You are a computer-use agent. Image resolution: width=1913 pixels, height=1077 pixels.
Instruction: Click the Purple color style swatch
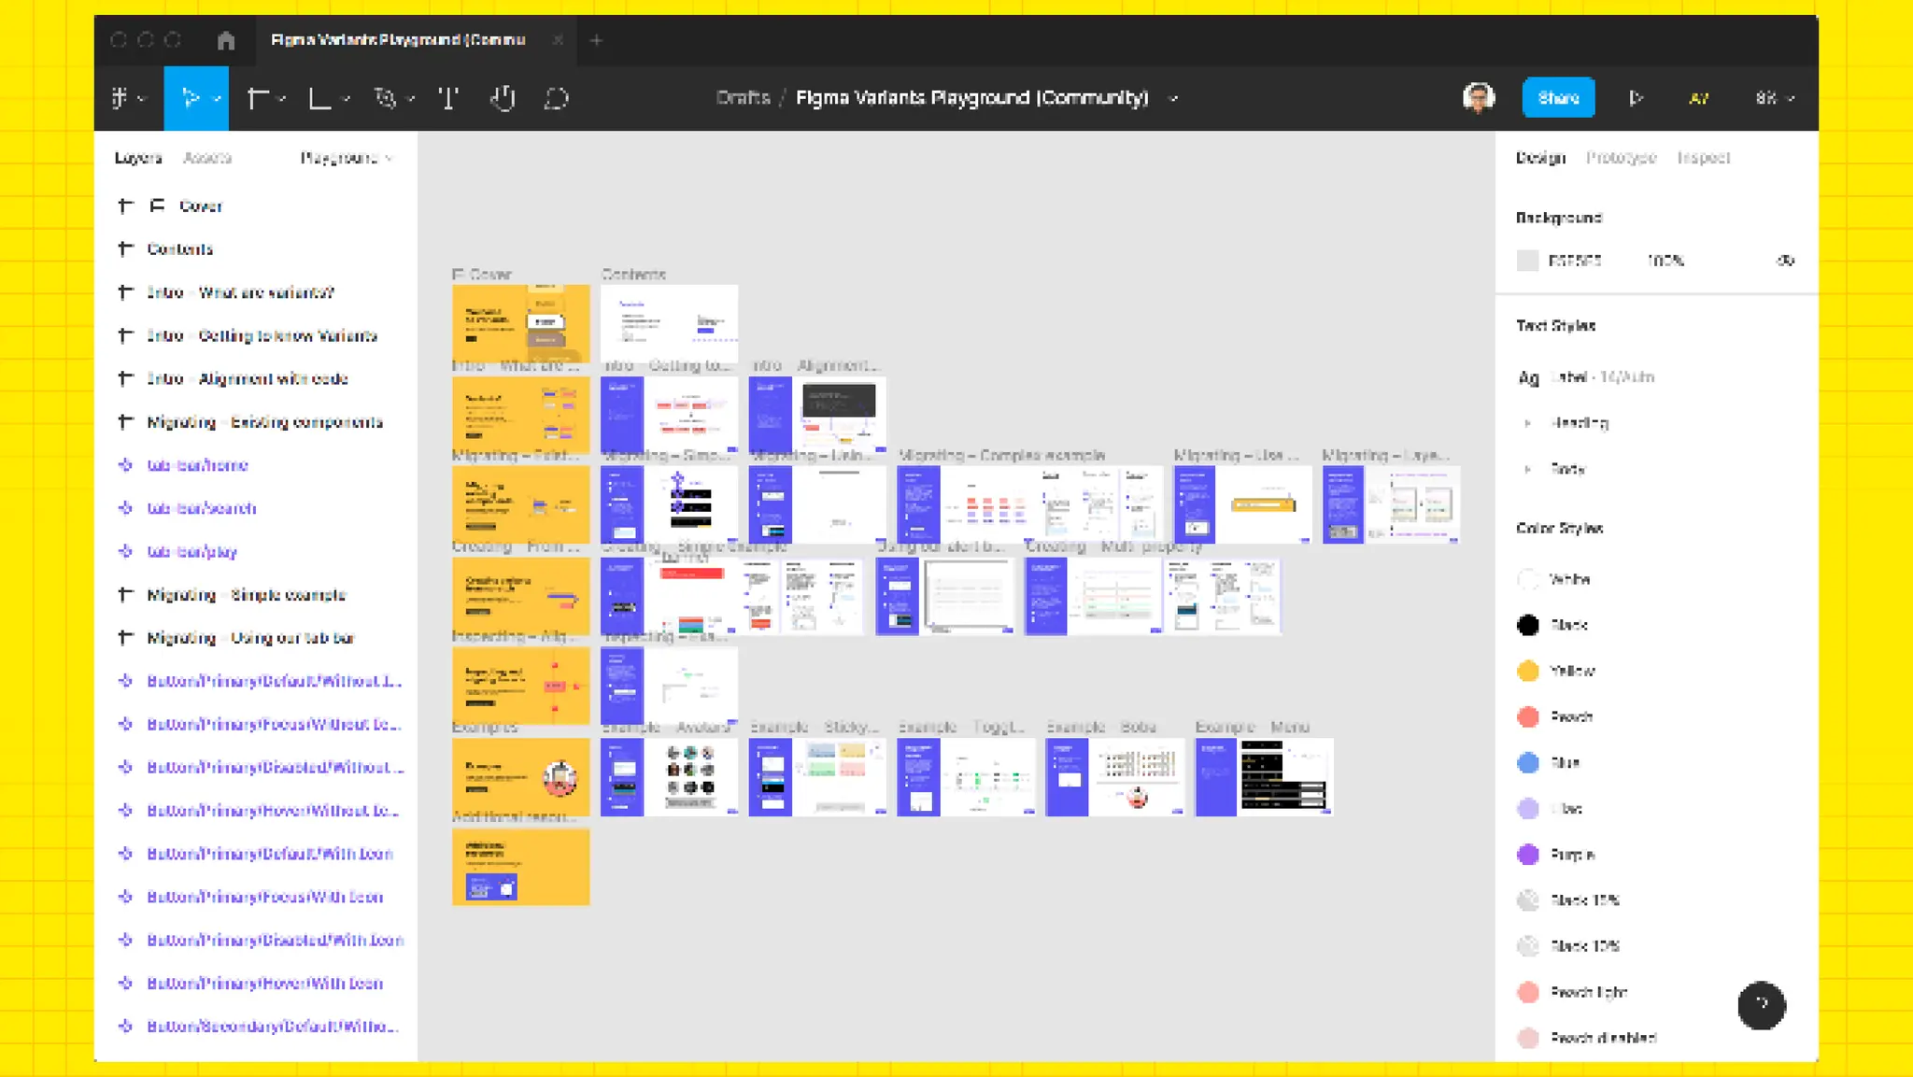tap(1528, 854)
